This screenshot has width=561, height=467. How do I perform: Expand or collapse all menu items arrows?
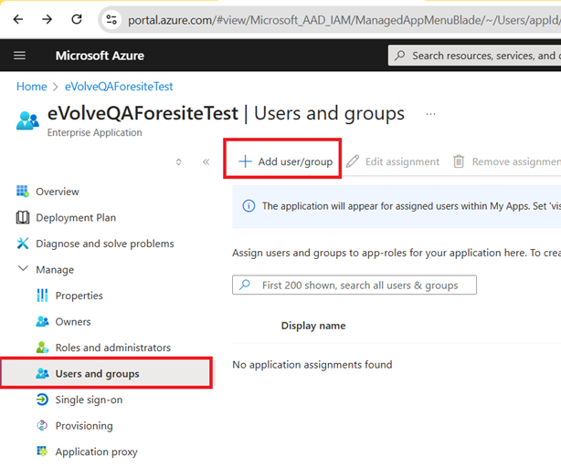pyautogui.click(x=178, y=162)
